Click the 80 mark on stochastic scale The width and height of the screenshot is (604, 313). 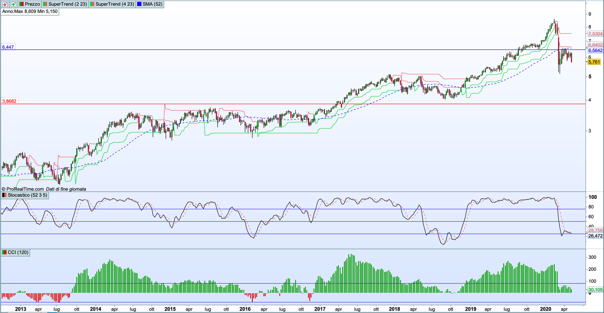[x=591, y=206]
